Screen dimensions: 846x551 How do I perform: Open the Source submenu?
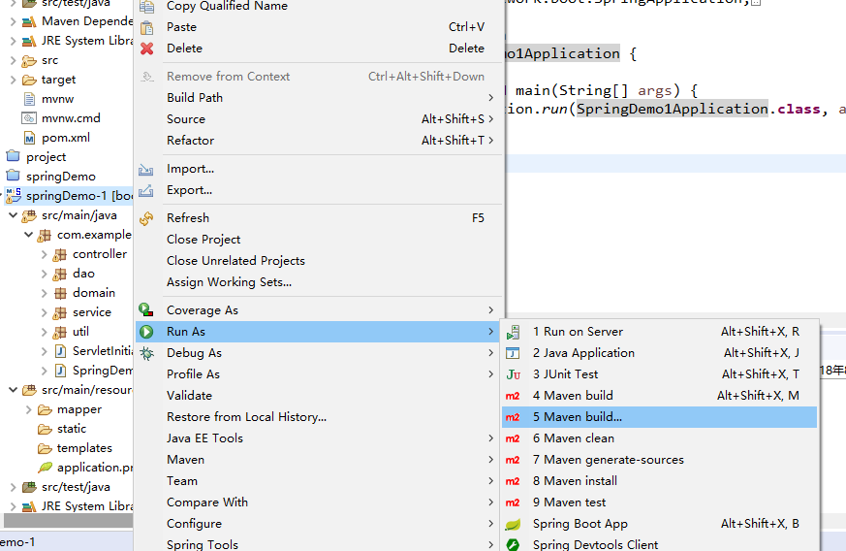click(318, 119)
